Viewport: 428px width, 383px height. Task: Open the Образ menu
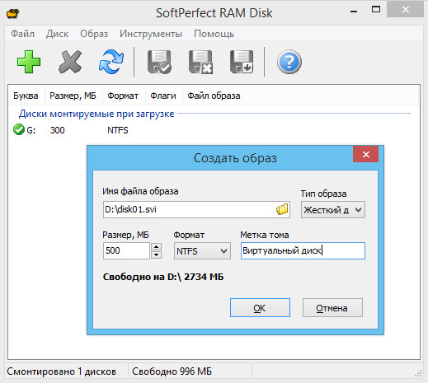[x=94, y=34]
